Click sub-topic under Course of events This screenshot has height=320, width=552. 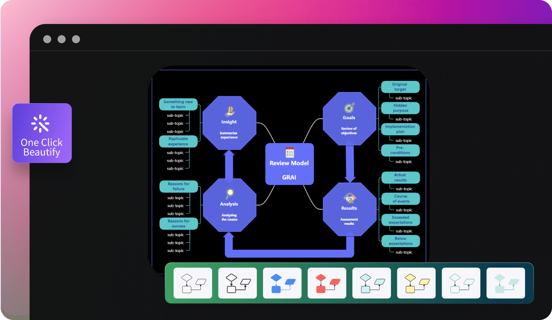tap(404, 210)
